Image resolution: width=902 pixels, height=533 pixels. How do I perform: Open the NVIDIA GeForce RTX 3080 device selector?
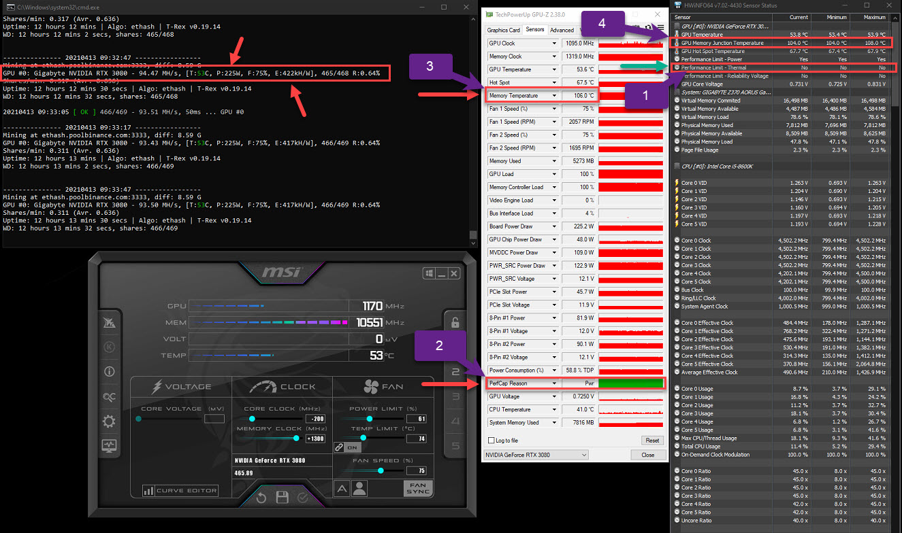tap(536, 455)
